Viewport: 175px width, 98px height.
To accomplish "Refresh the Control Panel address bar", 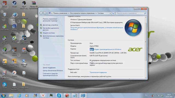I will pyautogui.click(x=113, y=13).
